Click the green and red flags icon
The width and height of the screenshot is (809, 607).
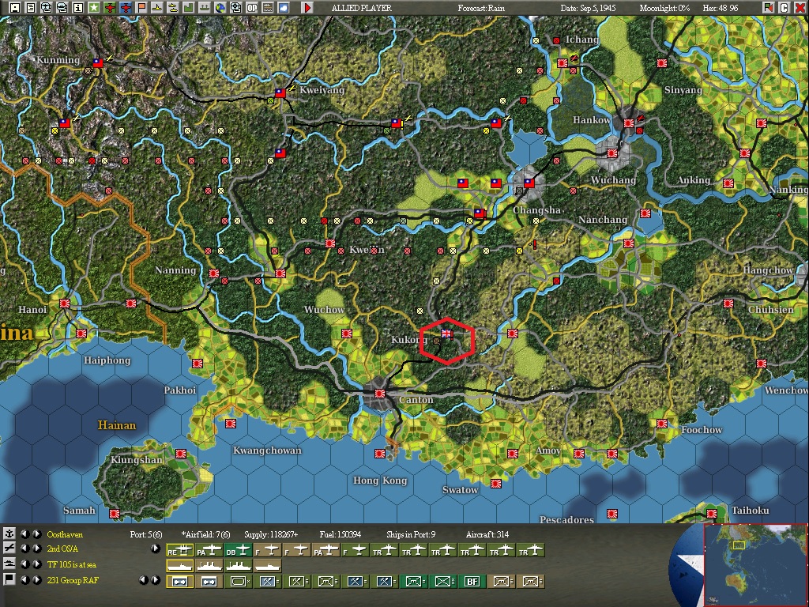769,8
